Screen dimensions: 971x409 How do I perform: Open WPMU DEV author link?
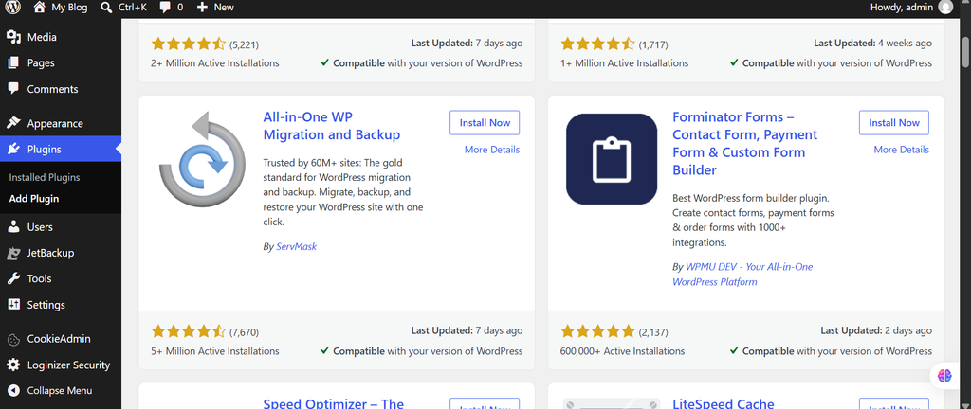tap(742, 275)
